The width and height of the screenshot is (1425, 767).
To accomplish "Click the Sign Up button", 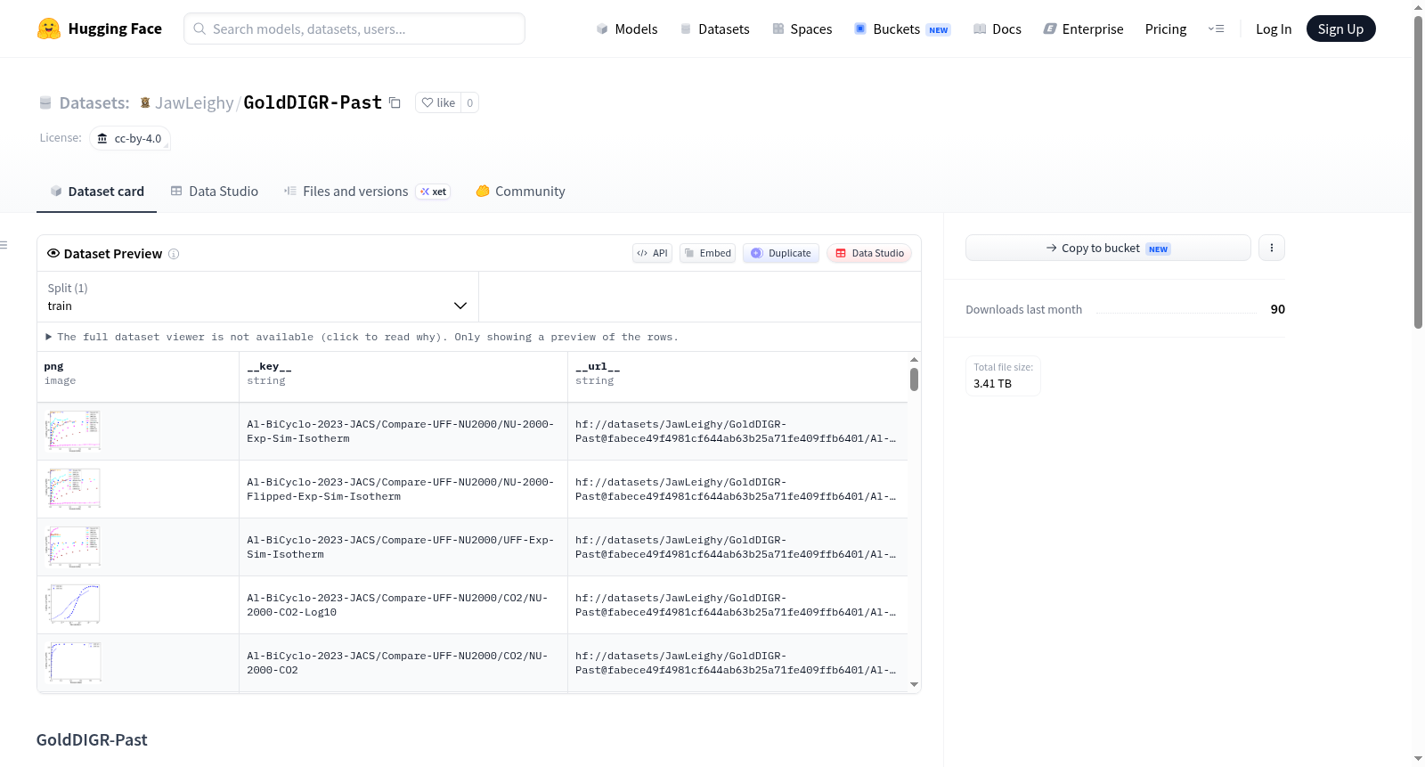I will [x=1340, y=29].
